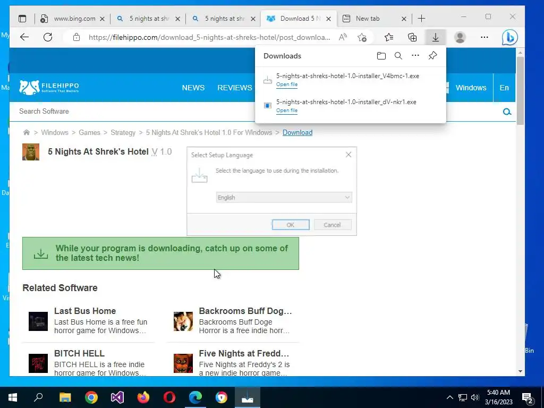Screen dimensions: 544x408
Task: Open Read aloud in address bar
Action: click(x=343, y=37)
